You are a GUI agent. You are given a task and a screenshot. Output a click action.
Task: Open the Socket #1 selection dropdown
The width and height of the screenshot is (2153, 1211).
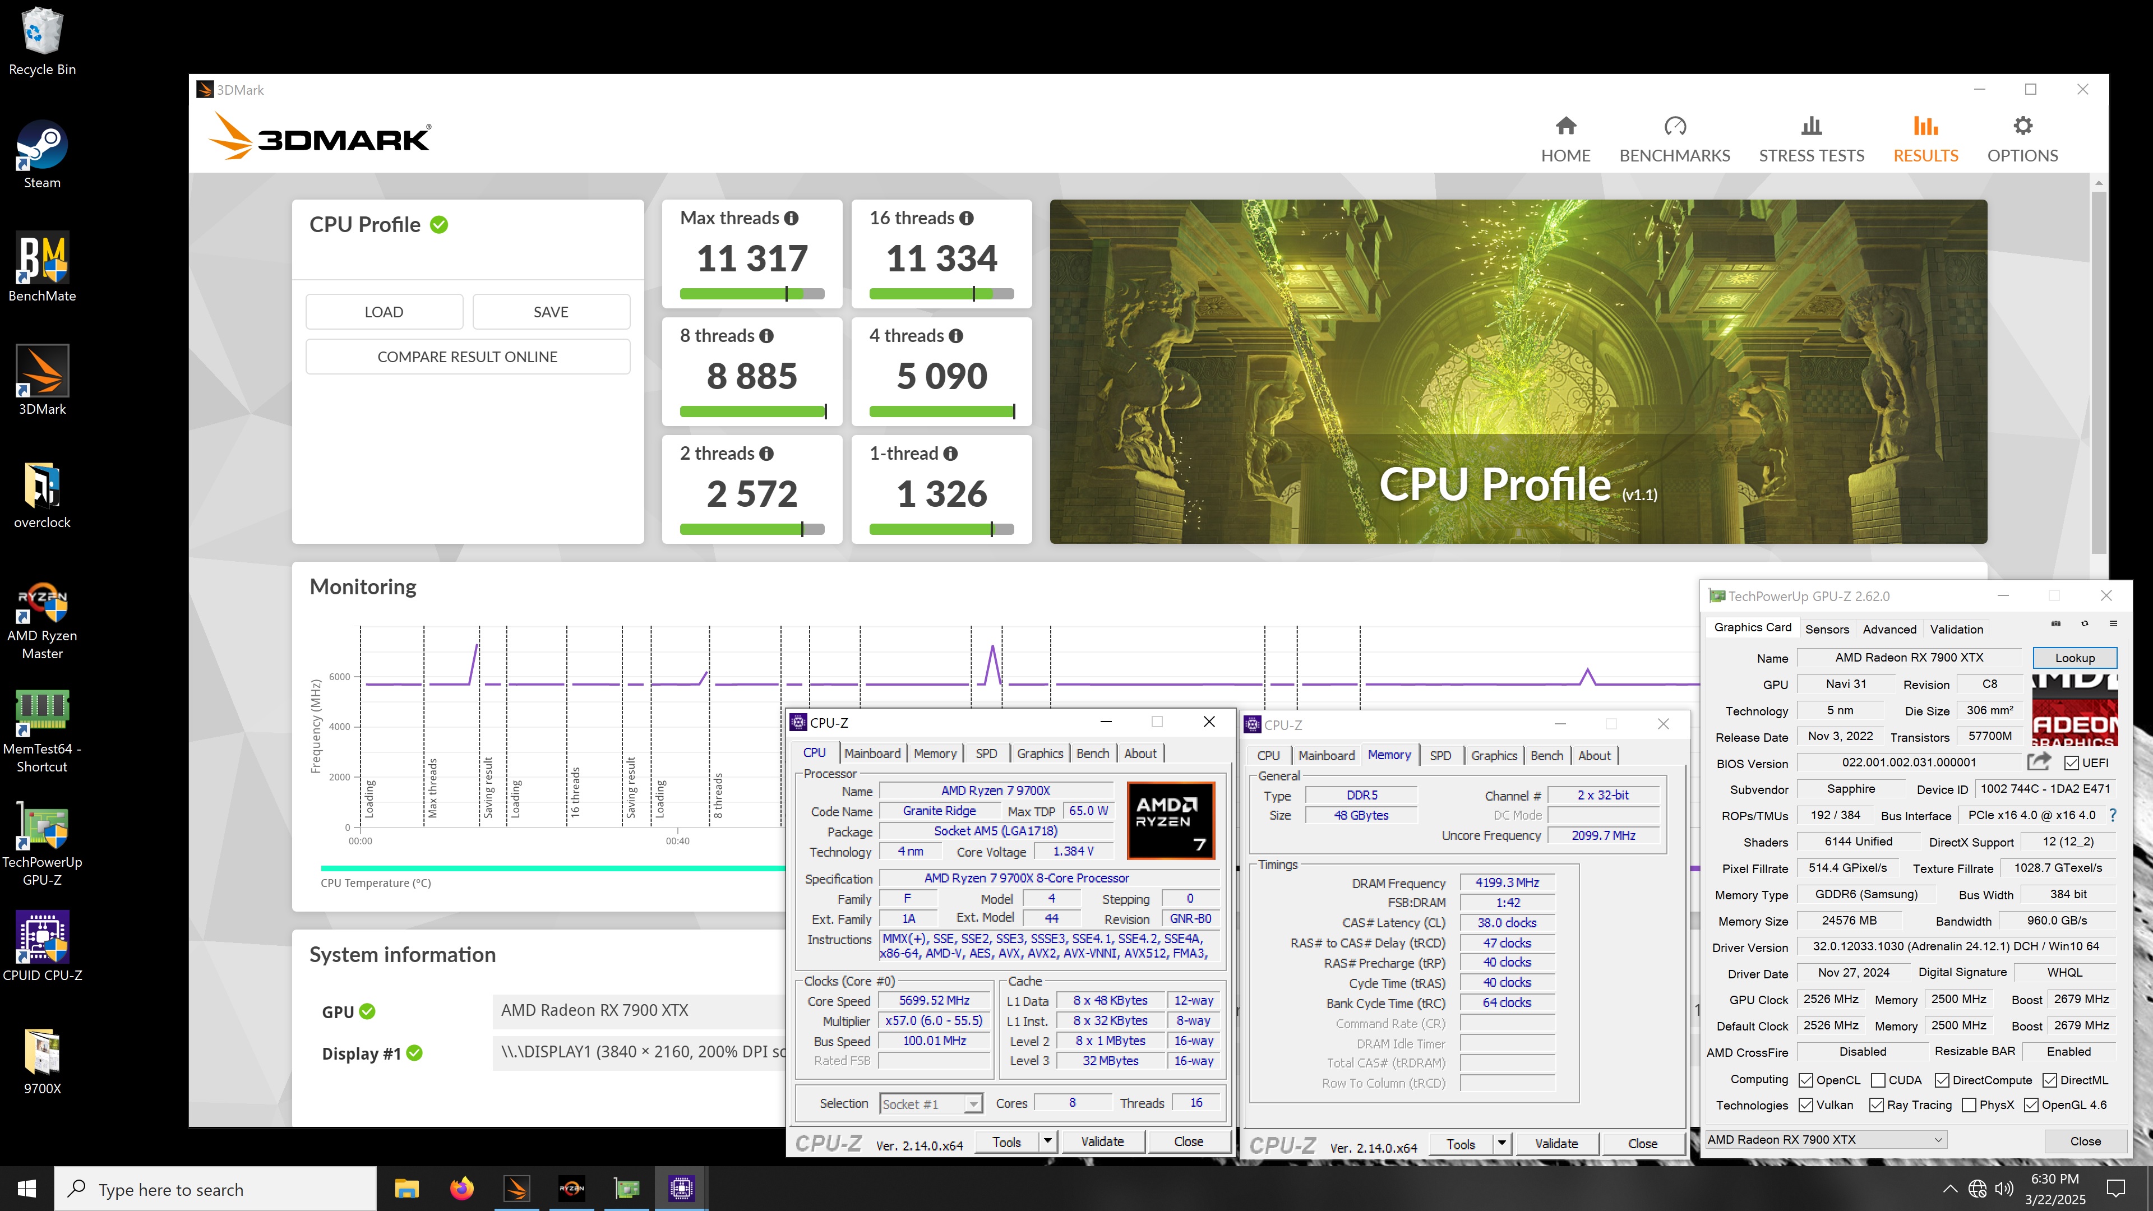(931, 1104)
